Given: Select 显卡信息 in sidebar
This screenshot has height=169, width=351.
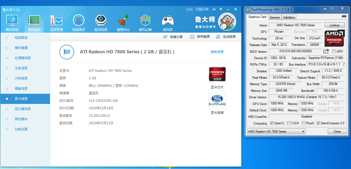Looking at the screenshot, I should (x=25, y=99).
